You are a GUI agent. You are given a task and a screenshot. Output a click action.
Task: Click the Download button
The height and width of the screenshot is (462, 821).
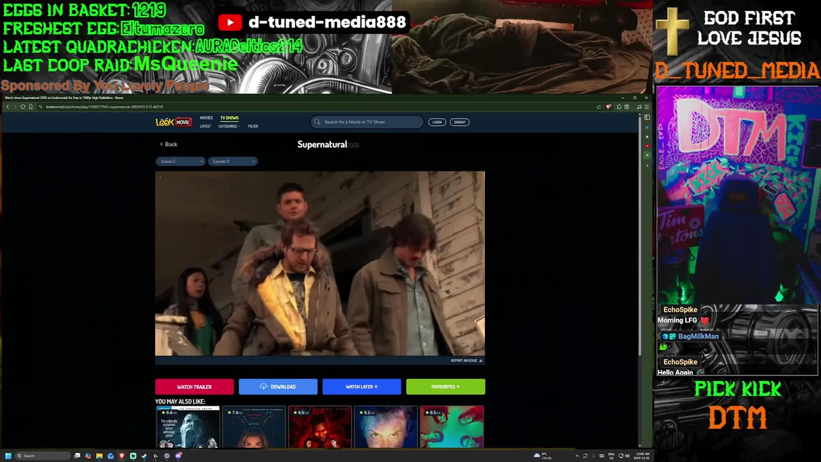[x=278, y=387]
